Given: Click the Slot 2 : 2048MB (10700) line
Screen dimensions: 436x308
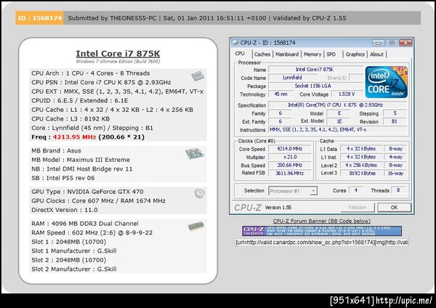Looking at the screenshot, I should (69, 260).
